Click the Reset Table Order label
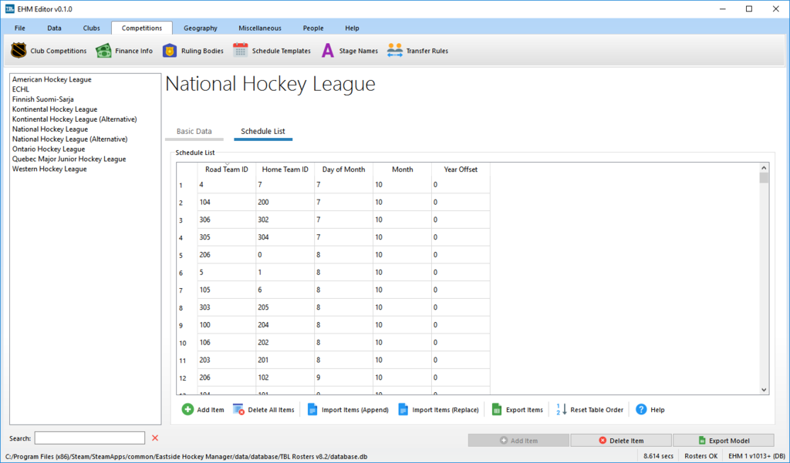This screenshot has height=463, width=790. pyautogui.click(x=596, y=410)
